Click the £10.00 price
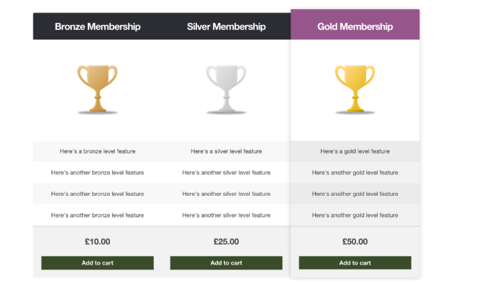The image size is (481, 284). (x=97, y=242)
